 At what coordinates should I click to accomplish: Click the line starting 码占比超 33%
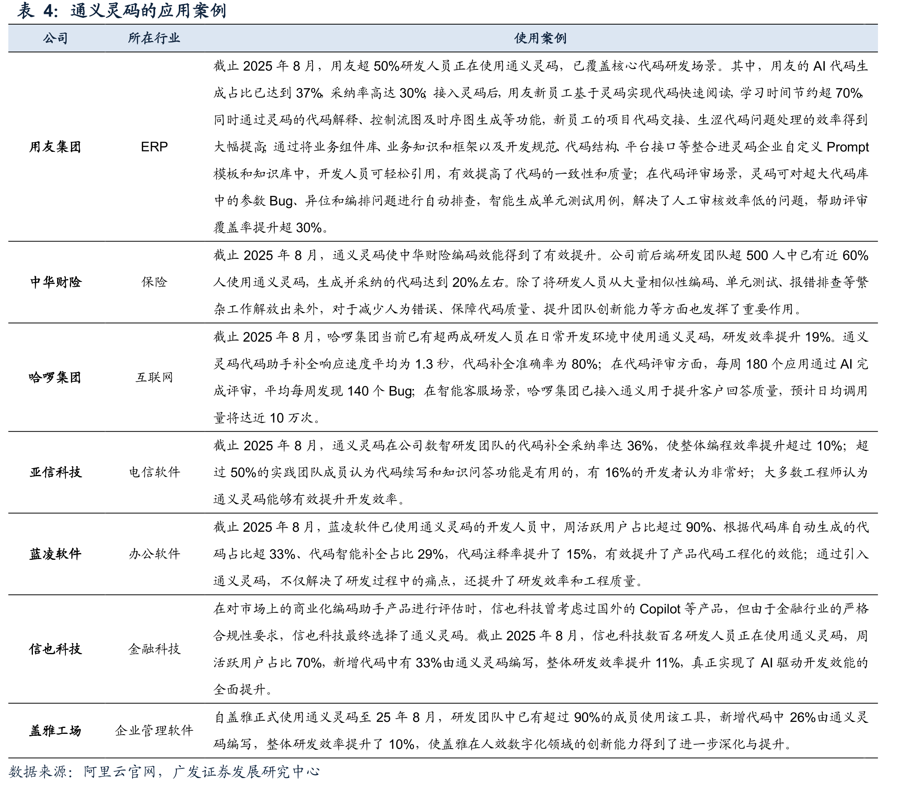(541, 554)
